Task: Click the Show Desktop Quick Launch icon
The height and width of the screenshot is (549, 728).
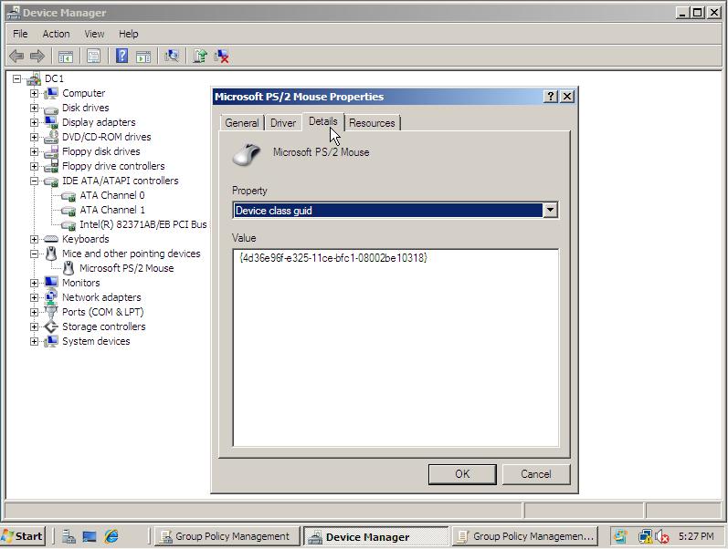Action: (90, 536)
